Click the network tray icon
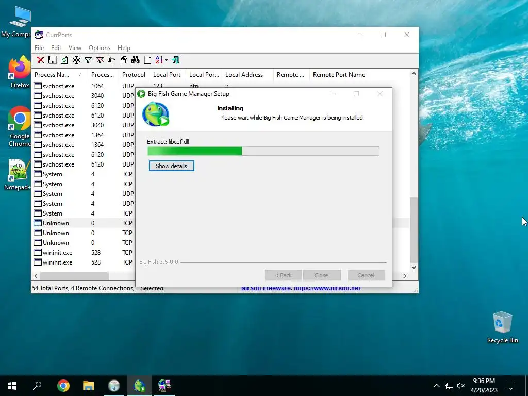This screenshot has height=396, width=528. coord(449,386)
